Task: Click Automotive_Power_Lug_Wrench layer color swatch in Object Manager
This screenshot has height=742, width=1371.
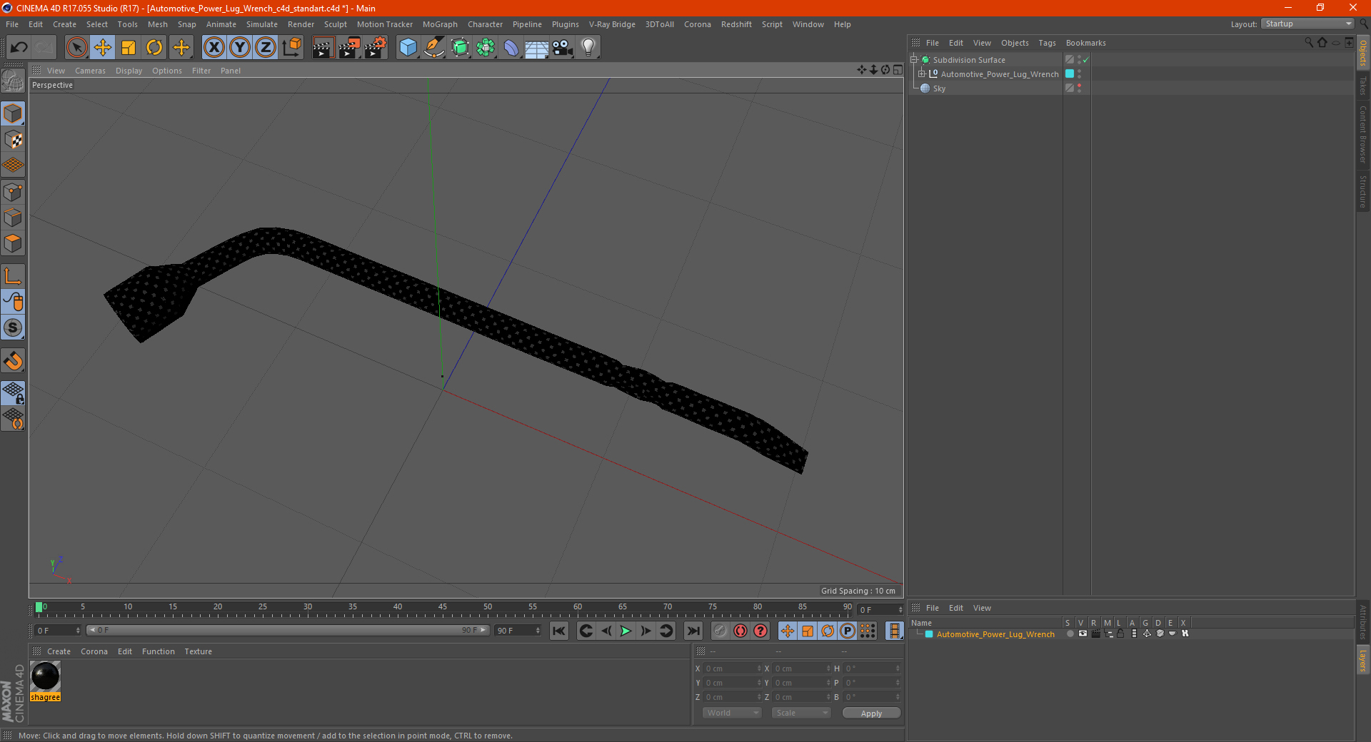Action: [x=1070, y=73]
